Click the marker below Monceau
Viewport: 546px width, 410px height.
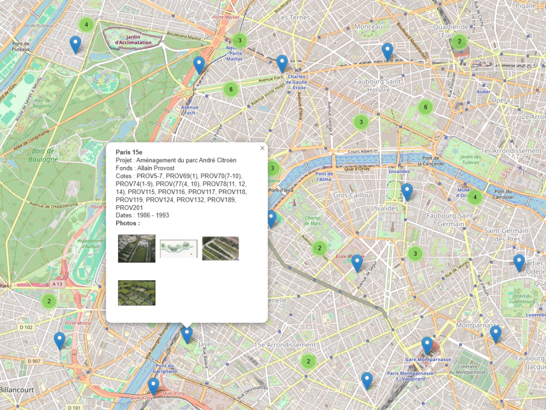pos(387,52)
